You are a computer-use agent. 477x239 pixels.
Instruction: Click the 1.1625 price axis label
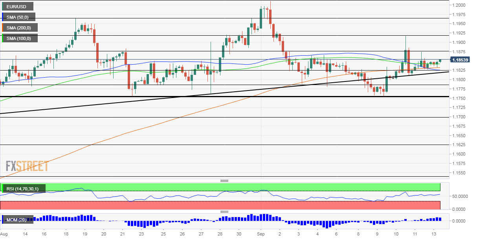click(x=459, y=145)
